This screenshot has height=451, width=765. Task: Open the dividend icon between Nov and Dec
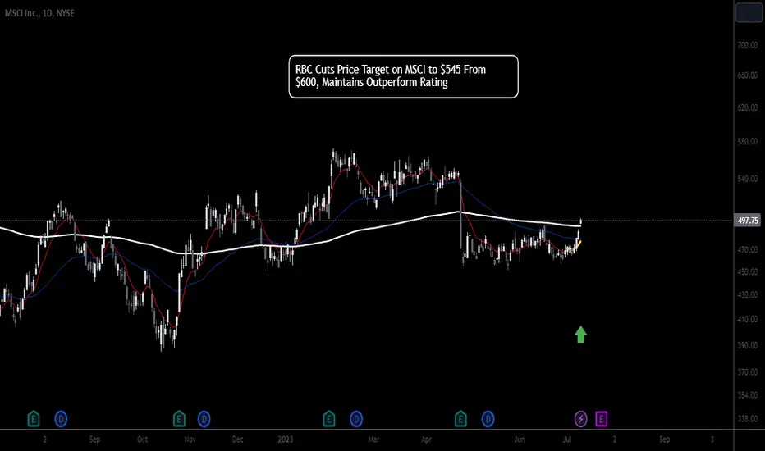(x=204, y=418)
